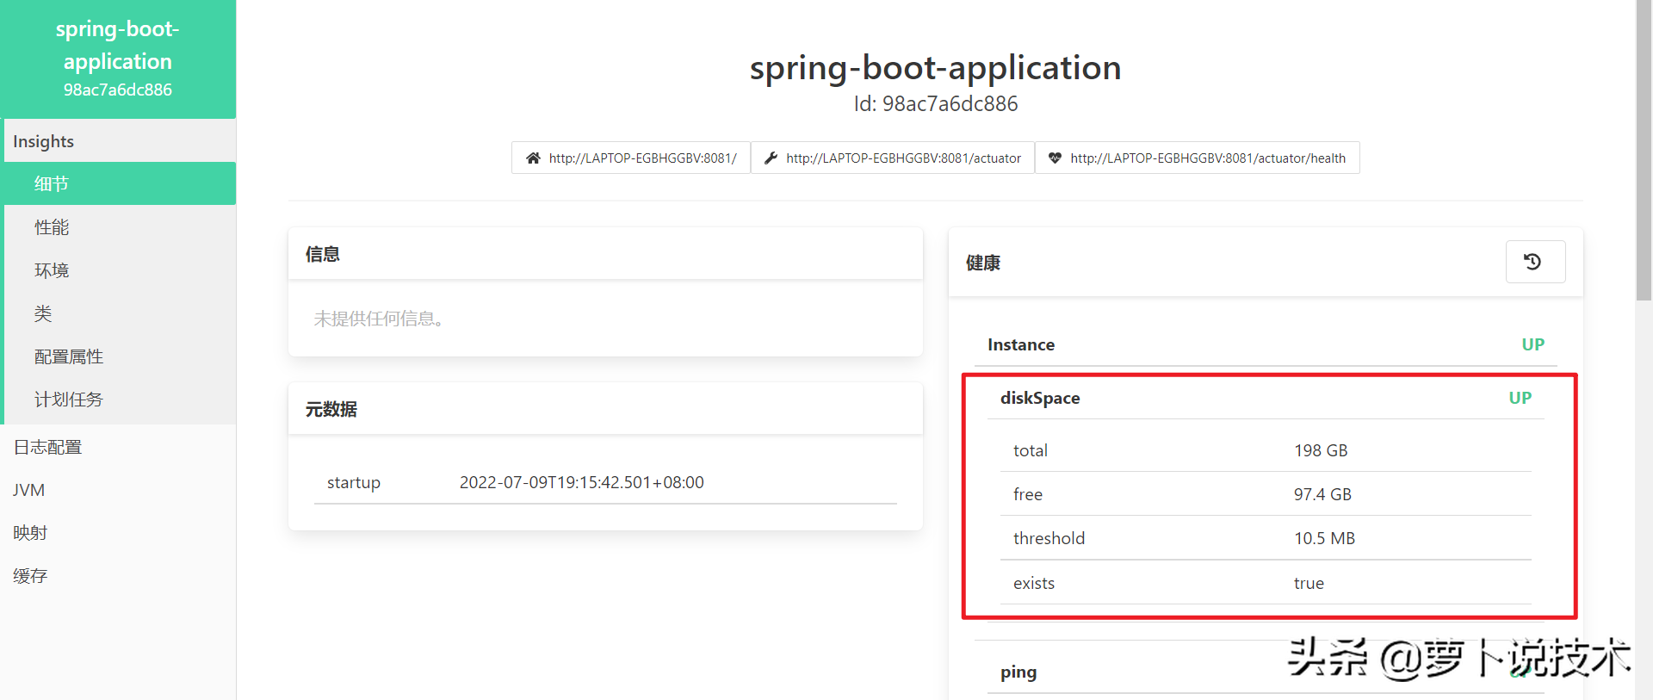Click the UP status beside diskSpace

(1520, 398)
